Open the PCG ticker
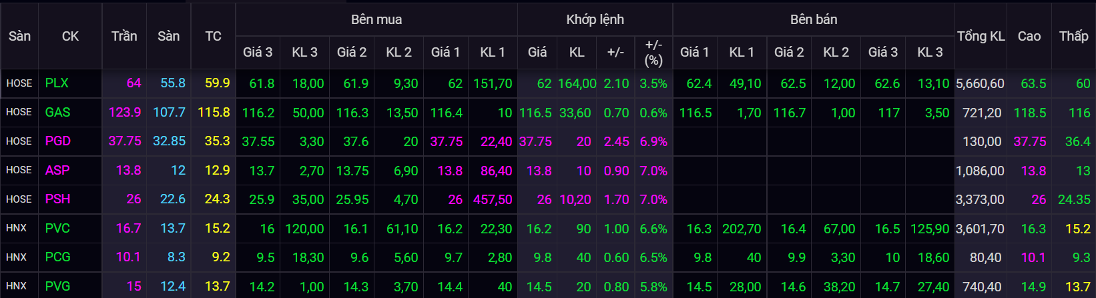1096x298 pixels. (57, 257)
